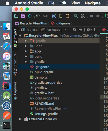
Task: Click the Synchronize refresh icon
Action: coord(30,16)
